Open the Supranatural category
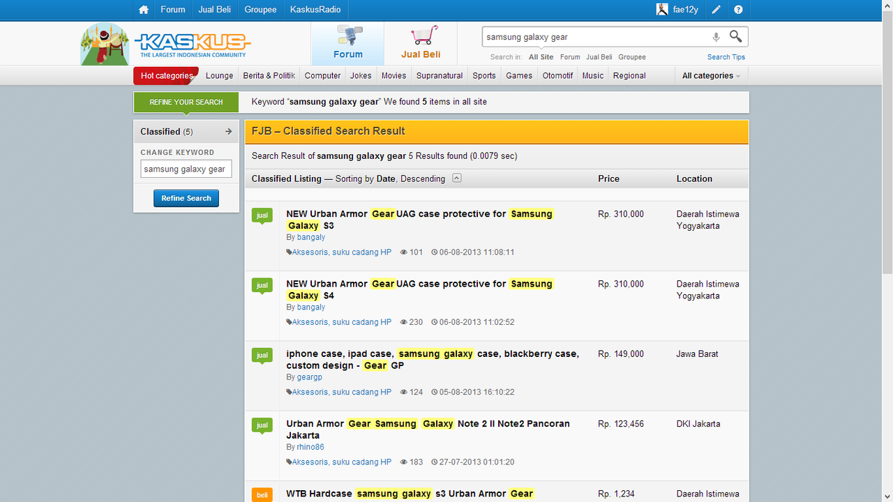The width and height of the screenshot is (893, 502). click(x=440, y=76)
